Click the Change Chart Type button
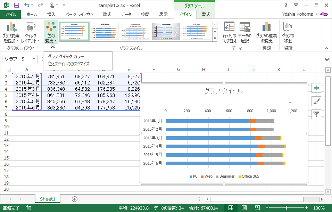Screen dimensions: 332x212 [x=266, y=32]
